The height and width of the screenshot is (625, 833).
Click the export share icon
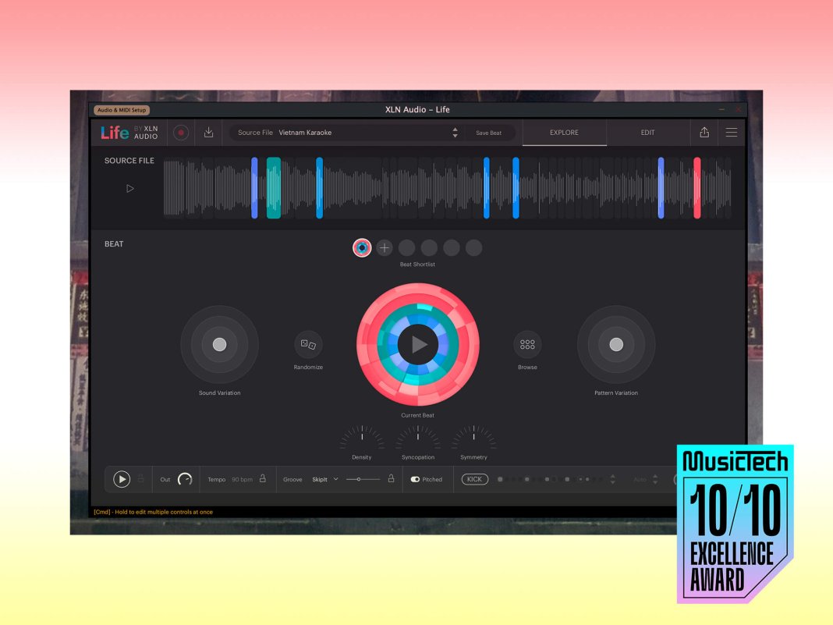click(704, 133)
